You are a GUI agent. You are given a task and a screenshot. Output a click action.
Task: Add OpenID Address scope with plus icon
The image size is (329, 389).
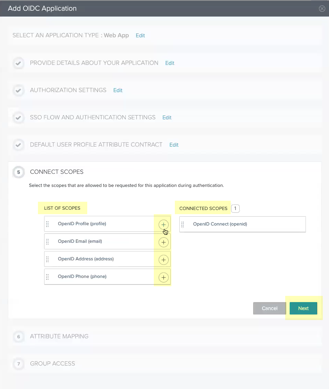[163, 260]
